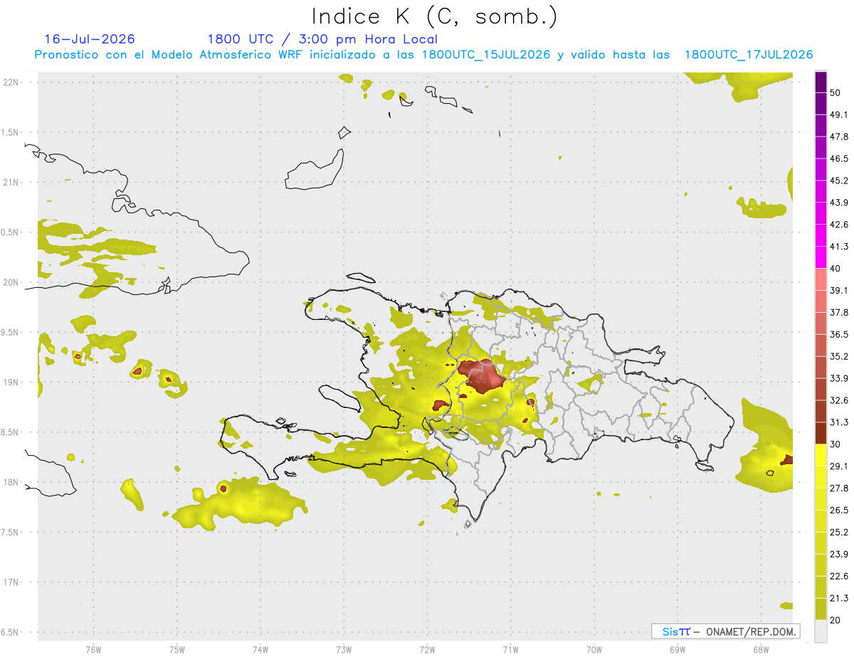Click the longitude label "76W"
The width and height of the screenshot is (854, 659).
(x=93, y=649)
